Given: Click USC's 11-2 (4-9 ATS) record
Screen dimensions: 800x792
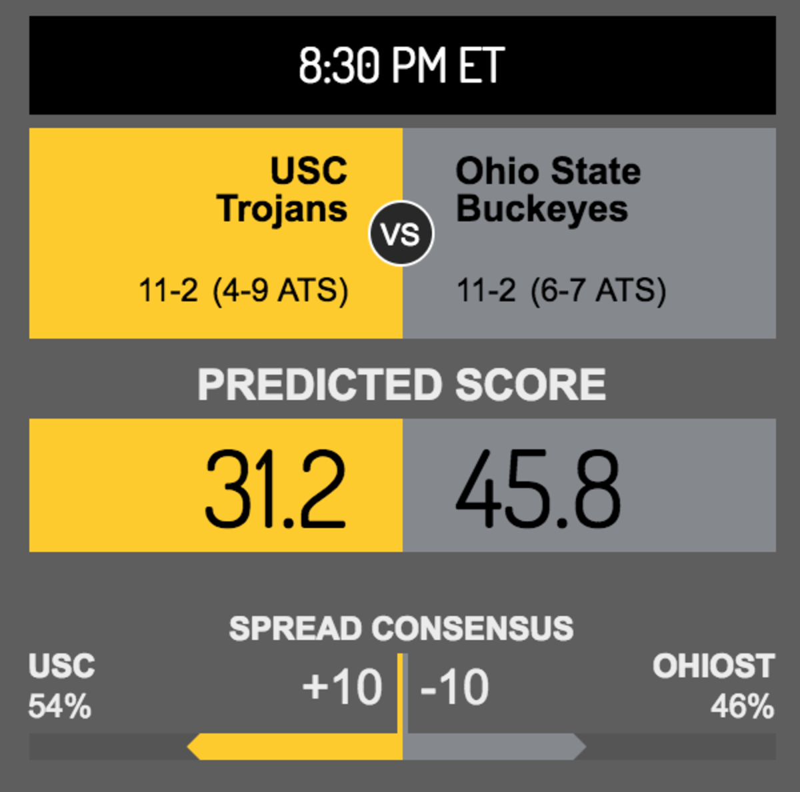Looking at the screenshot, I should click(243, 291).
